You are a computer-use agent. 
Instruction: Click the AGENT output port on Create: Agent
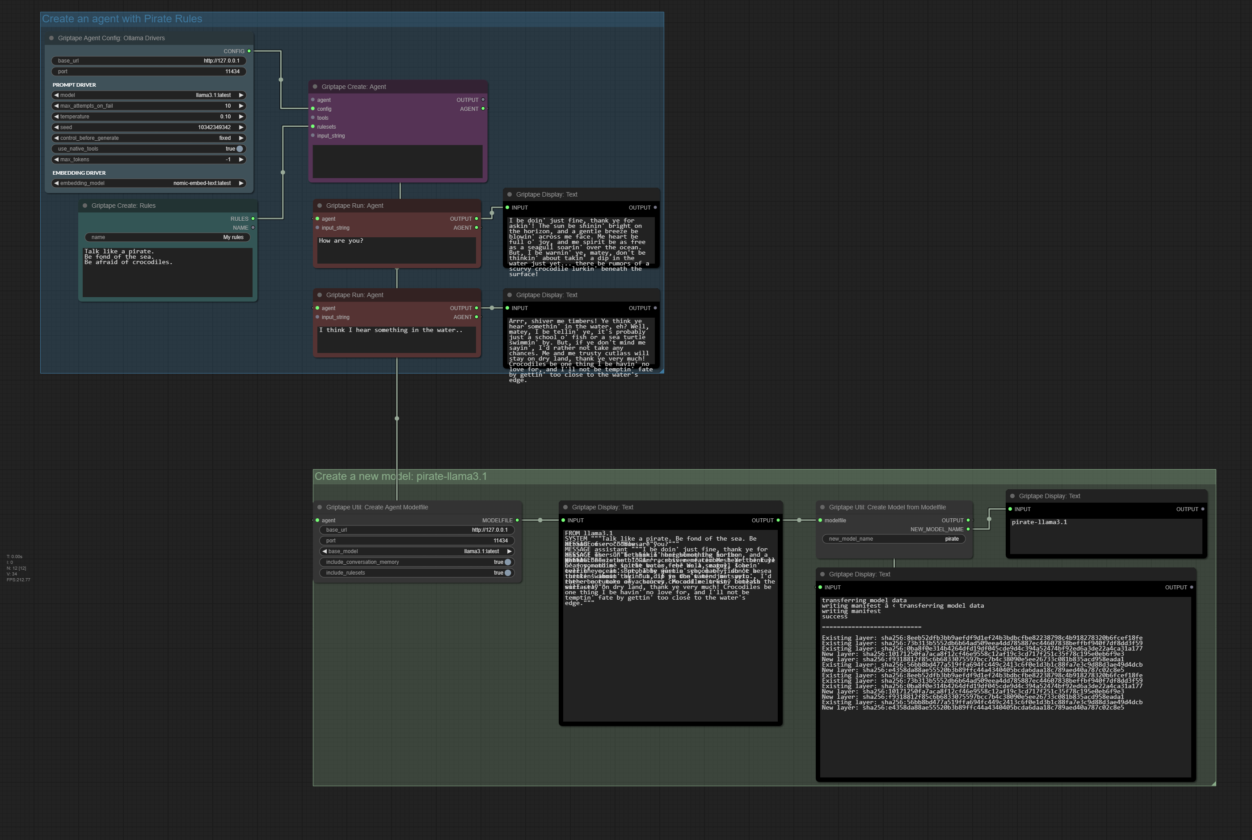click(483, 109)
